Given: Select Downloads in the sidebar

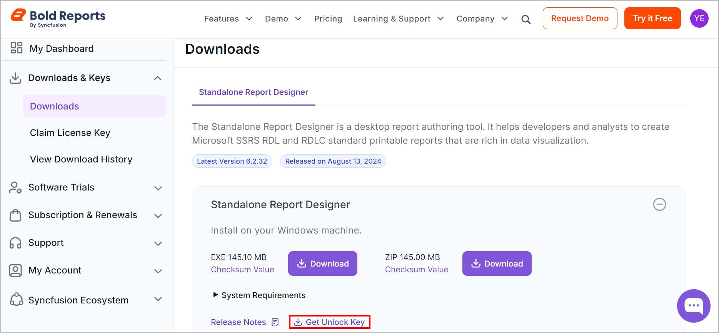Looking at the screenshot, I should tap(94, 106).
